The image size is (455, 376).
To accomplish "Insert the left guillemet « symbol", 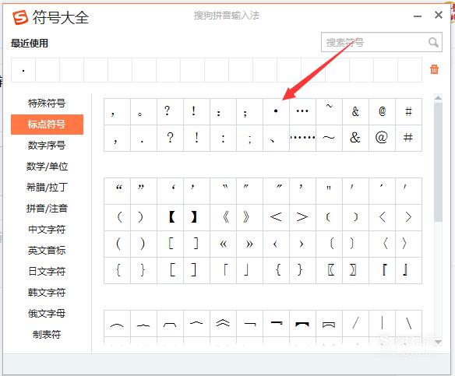I will point(223,244).
